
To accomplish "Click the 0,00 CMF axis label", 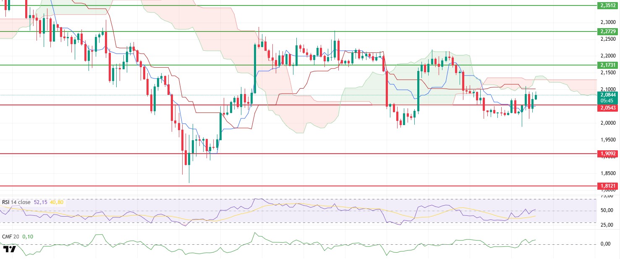I will (605, 244).
